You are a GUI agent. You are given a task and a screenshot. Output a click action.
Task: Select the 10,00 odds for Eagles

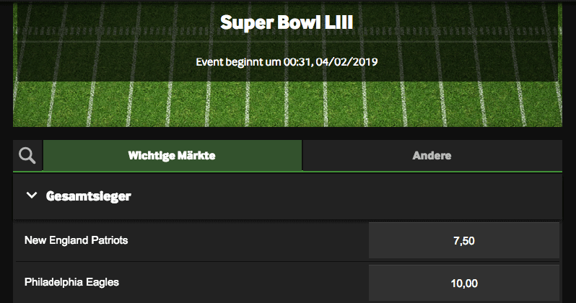click(x=464, y=284)
